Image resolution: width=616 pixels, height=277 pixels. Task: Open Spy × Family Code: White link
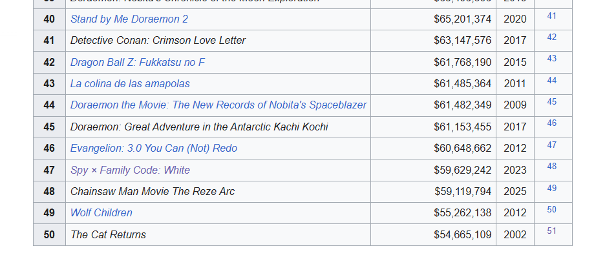(x=130, y=170)
